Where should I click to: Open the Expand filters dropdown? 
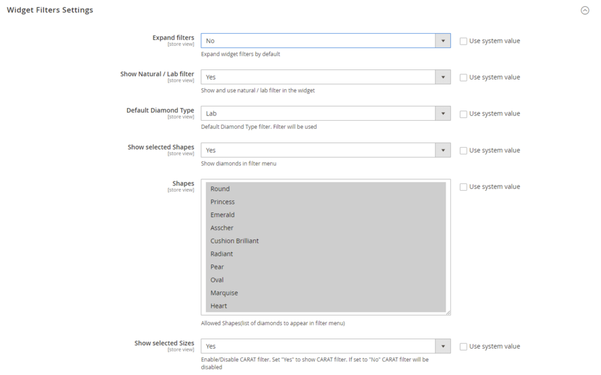325,41
